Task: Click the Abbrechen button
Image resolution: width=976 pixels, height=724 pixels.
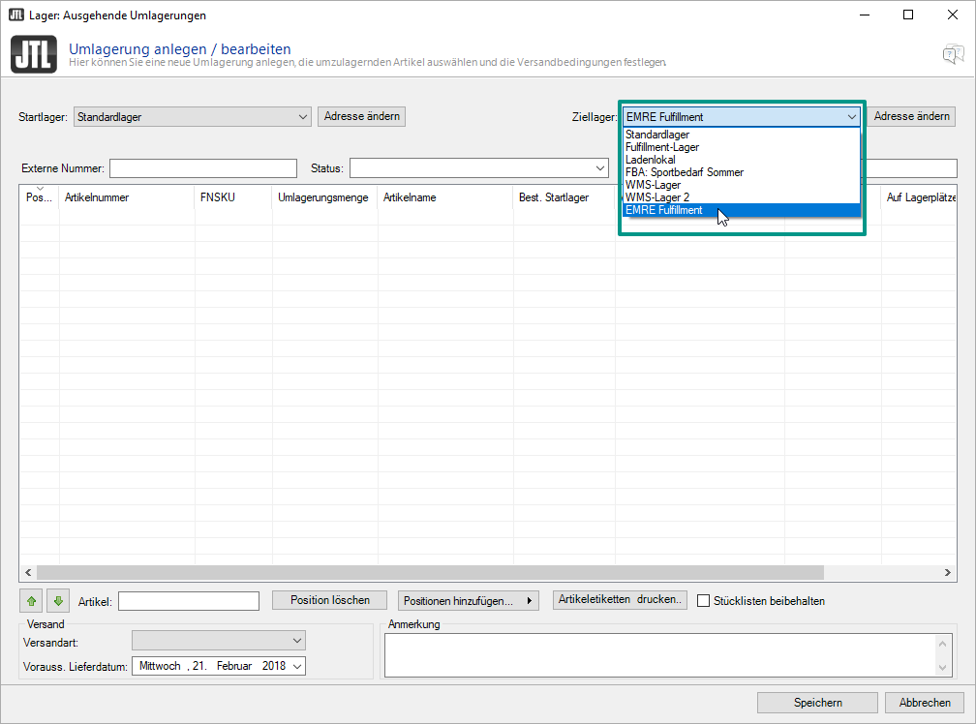Action: 925,703
